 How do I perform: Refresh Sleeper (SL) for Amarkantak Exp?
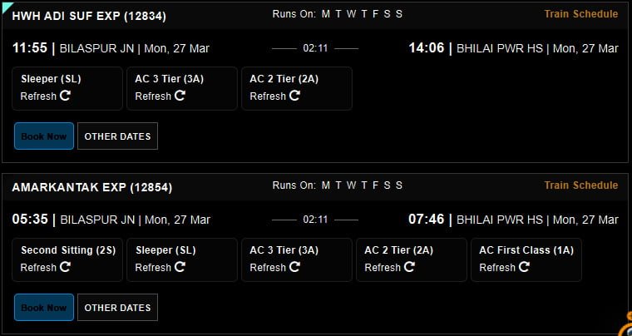click(x=160, y=267)
